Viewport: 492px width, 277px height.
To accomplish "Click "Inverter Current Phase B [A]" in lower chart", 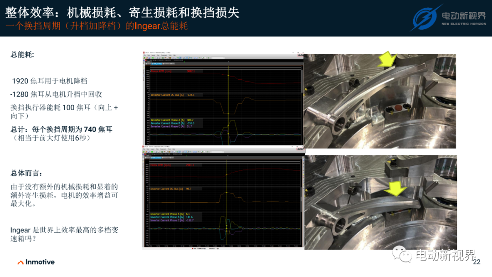I will click(167, 217).
